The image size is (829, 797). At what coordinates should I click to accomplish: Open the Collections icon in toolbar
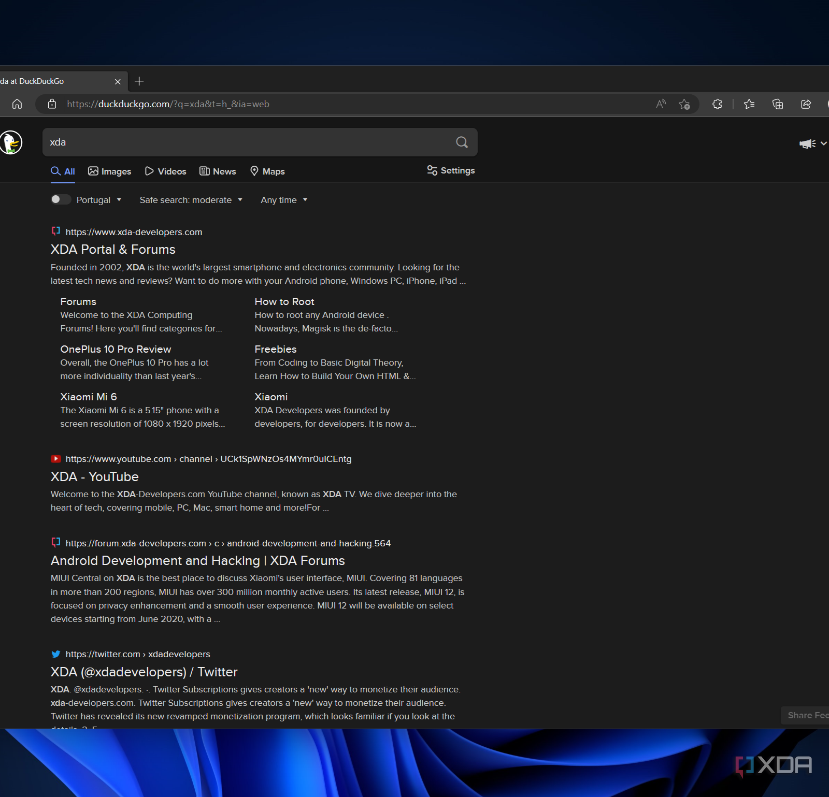(778, 104)
